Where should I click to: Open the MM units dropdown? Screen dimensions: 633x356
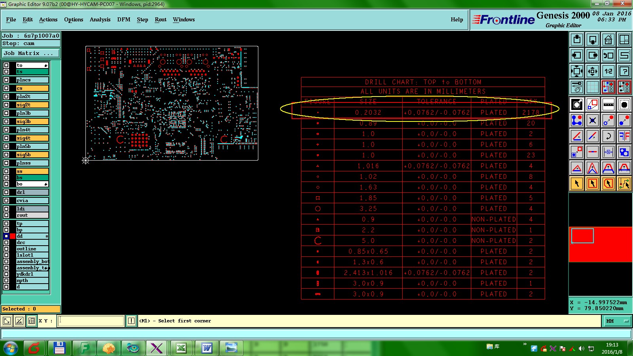617,321
